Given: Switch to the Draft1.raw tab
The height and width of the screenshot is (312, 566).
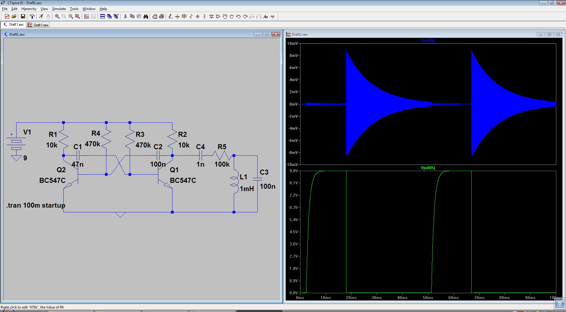Looking at the screenshot, I should pyautogui.click(x=38, y=25).
